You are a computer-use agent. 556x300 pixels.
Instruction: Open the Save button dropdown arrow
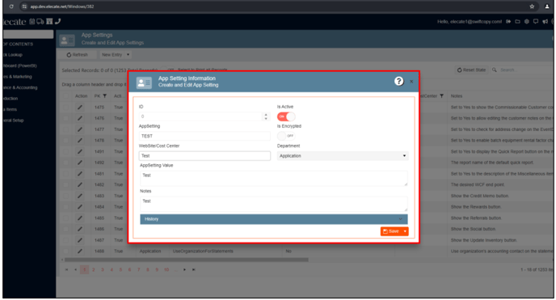coord(405,231)
